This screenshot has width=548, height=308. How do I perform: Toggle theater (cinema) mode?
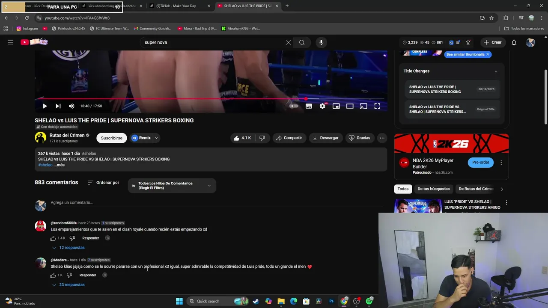point(350,106)
